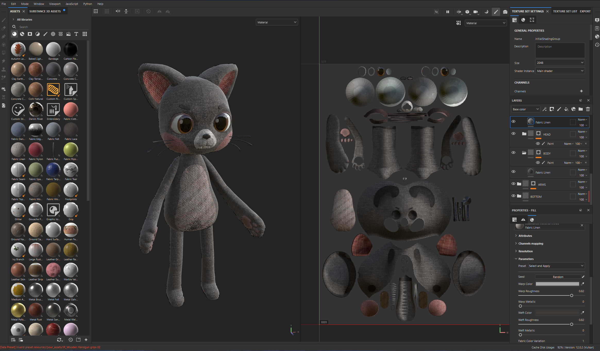
Task: Filter assets by text type icon
Action: pos(76,34)
